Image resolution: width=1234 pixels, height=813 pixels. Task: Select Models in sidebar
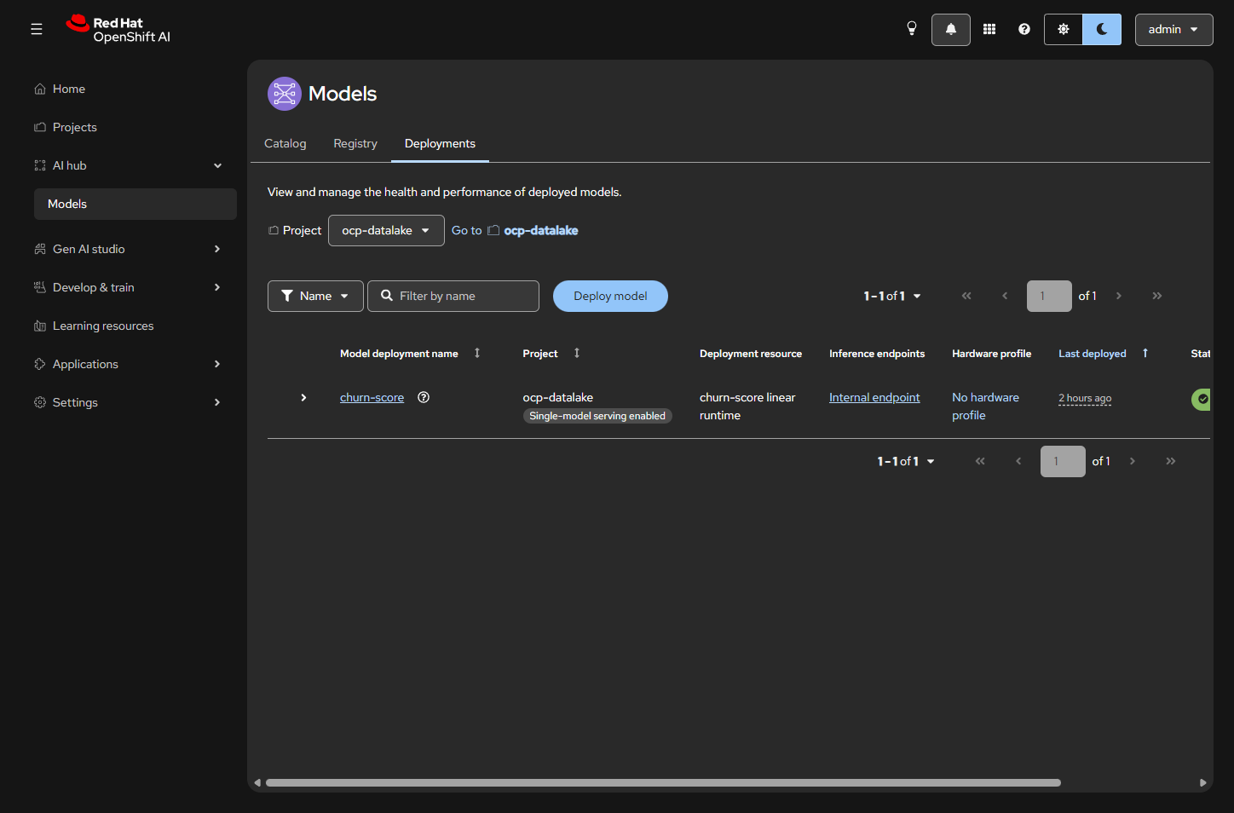tap(136, 204)
